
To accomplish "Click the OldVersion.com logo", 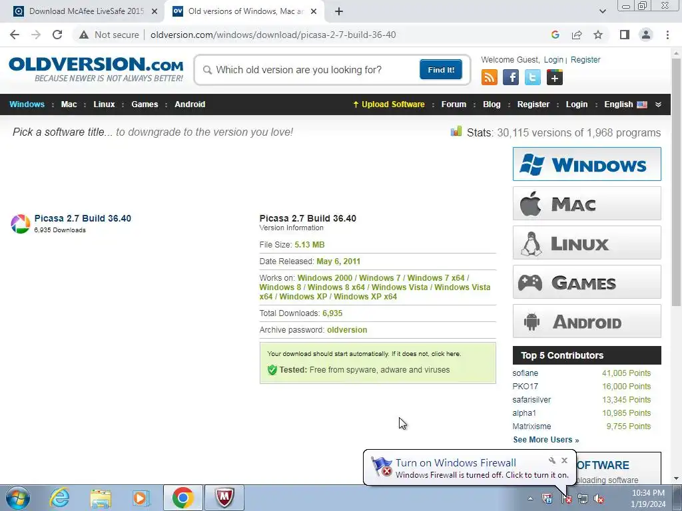I will click(x=96, y=69).
